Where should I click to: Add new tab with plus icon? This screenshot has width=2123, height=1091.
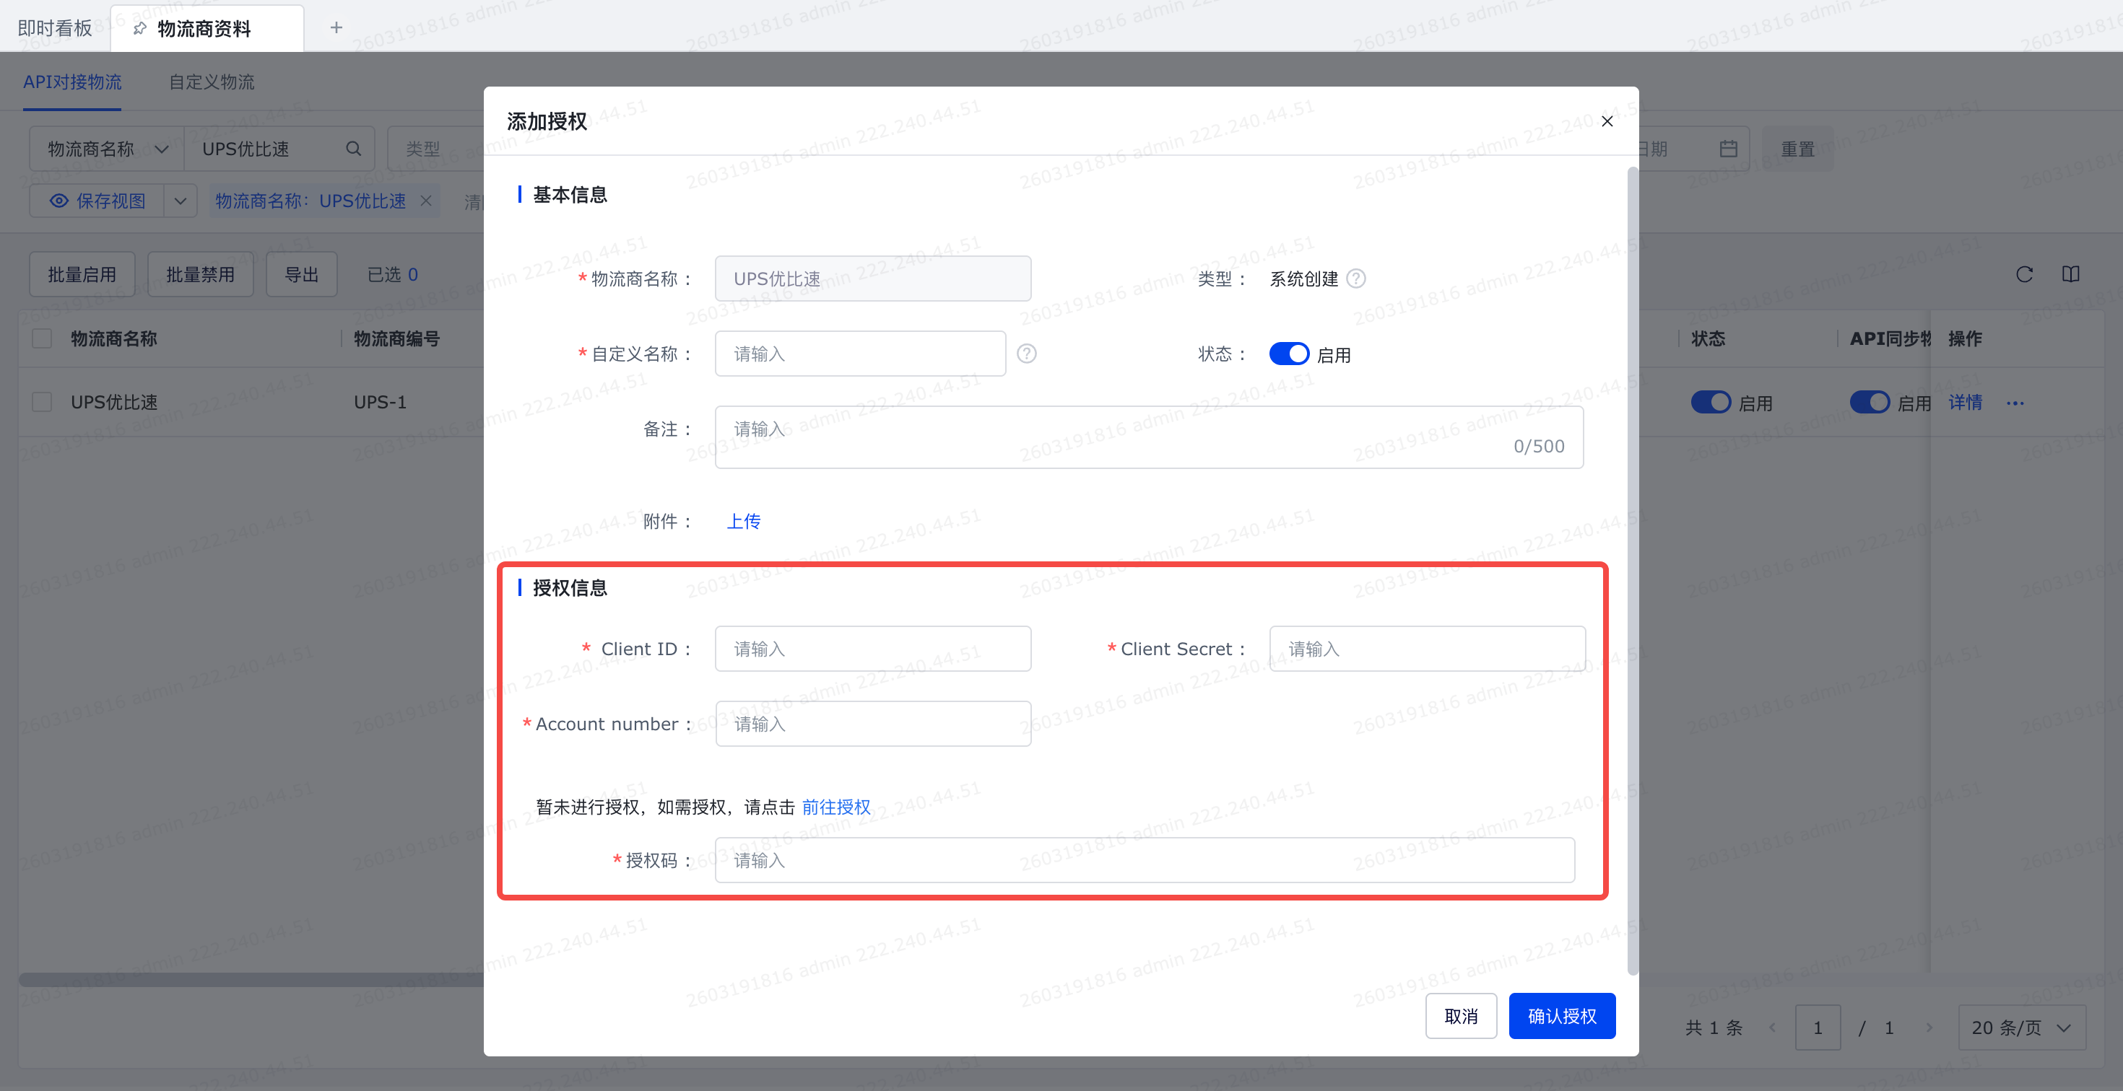337,28
